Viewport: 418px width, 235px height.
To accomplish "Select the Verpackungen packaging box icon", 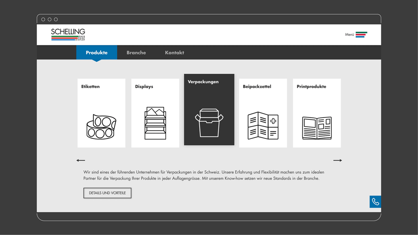I will (209, 122).
